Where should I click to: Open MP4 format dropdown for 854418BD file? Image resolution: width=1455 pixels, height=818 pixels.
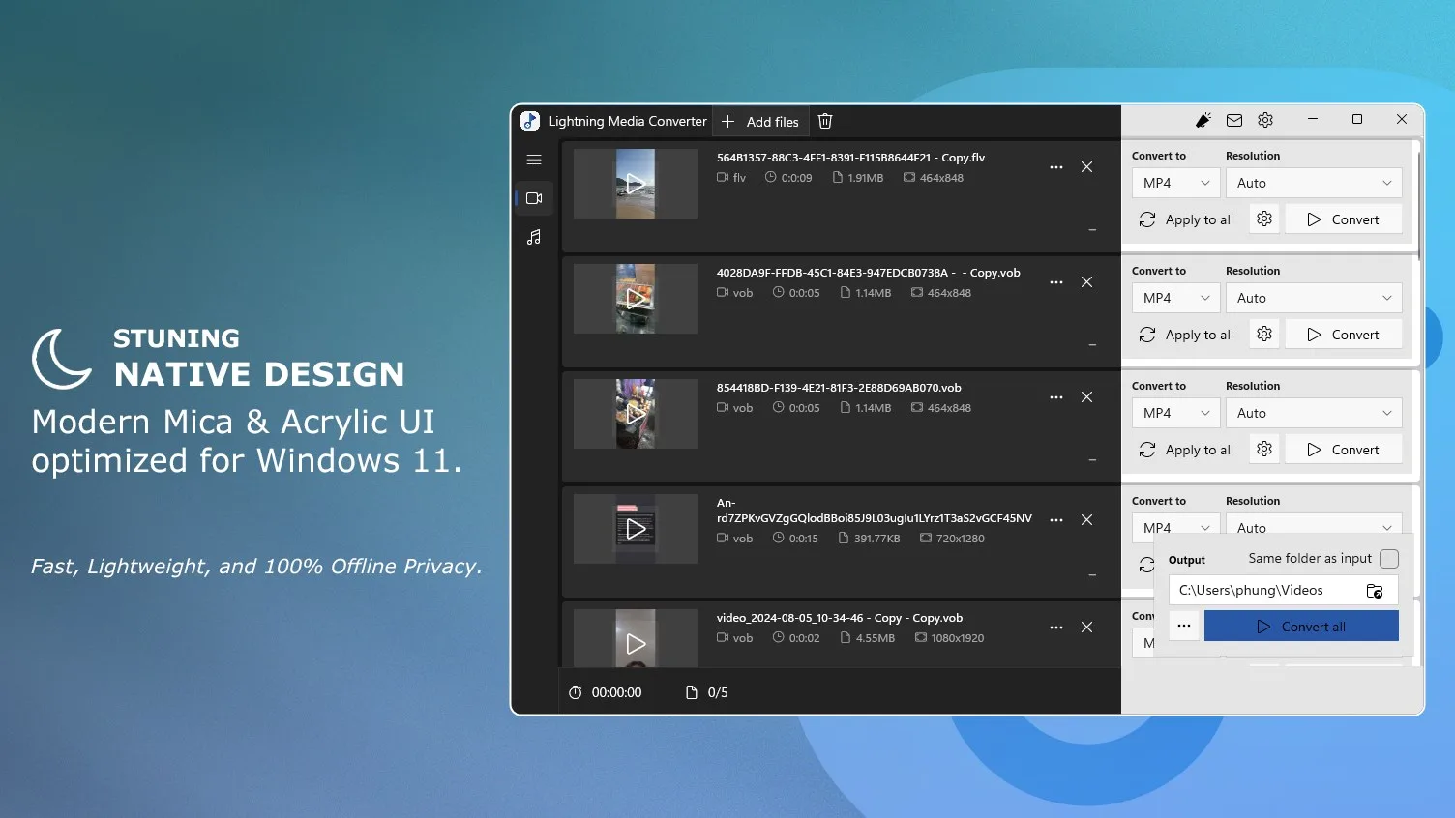(x=1175, y=413)
